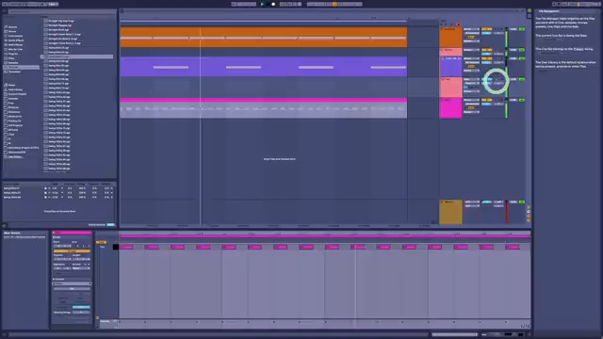
Task: Open Packs under browser Places
Action: [x=11, y=85]
